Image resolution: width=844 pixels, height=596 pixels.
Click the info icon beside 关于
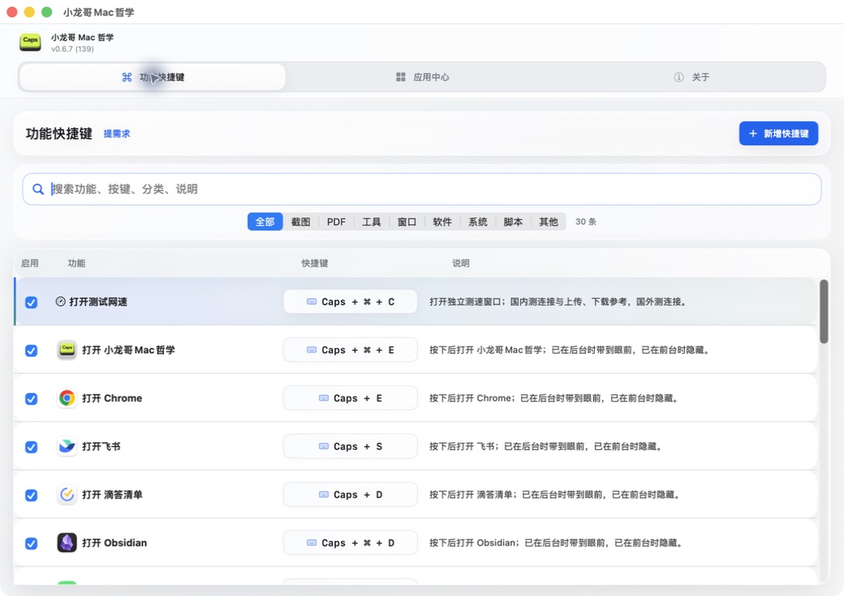point(679,78)
